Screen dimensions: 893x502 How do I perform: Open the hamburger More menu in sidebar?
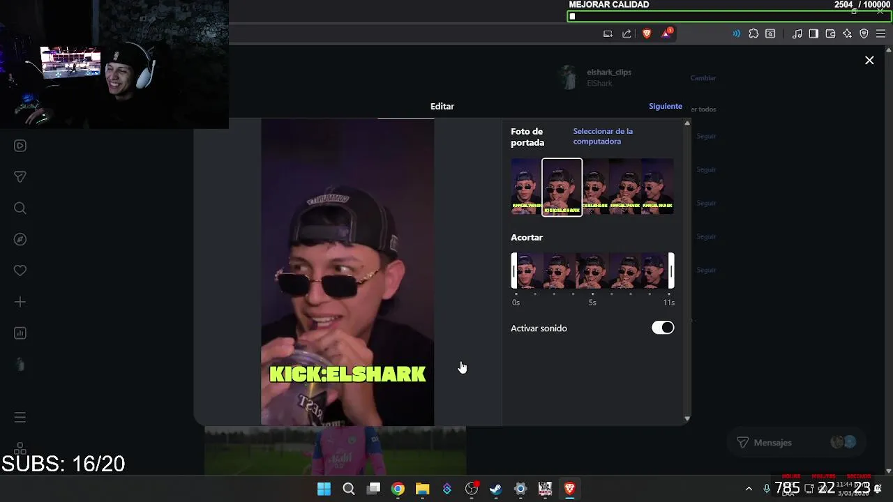20,417
